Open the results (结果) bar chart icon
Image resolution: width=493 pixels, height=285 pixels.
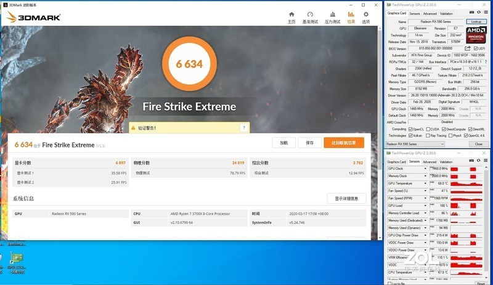point(351,14)
